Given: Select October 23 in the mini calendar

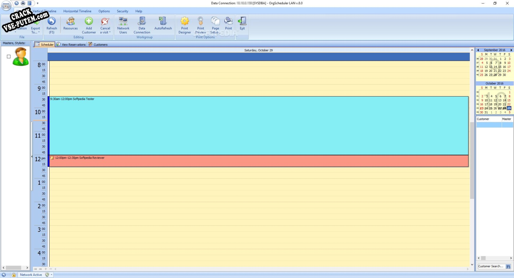Looking at the screenshot, I should [x=482, y=108].
